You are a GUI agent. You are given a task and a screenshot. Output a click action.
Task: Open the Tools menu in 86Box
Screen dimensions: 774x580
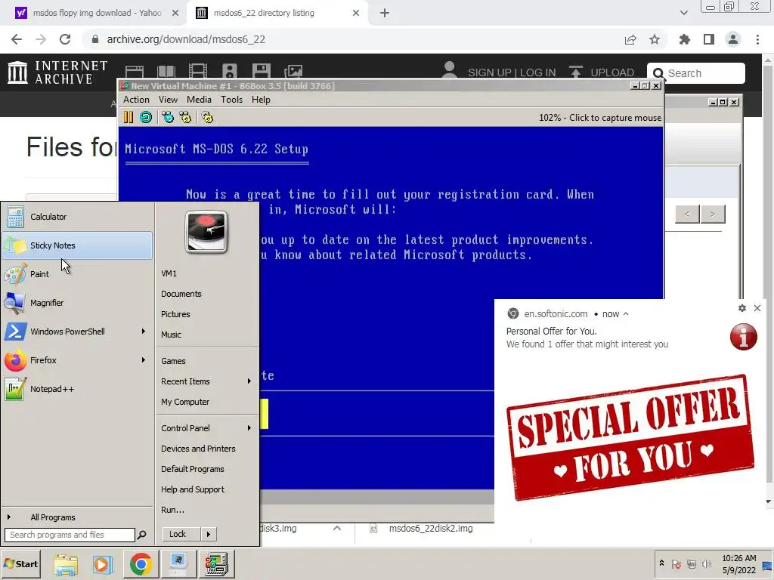pyautogui.click(x=231, y=100)
